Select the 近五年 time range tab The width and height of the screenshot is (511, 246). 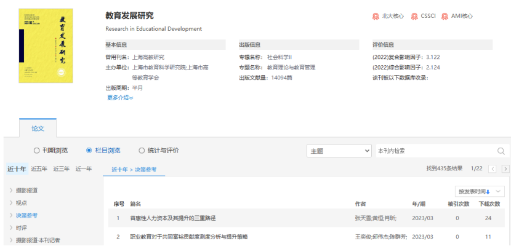point(39,169)
